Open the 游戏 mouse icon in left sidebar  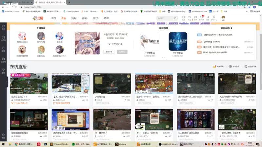click(x=3, y=49)
